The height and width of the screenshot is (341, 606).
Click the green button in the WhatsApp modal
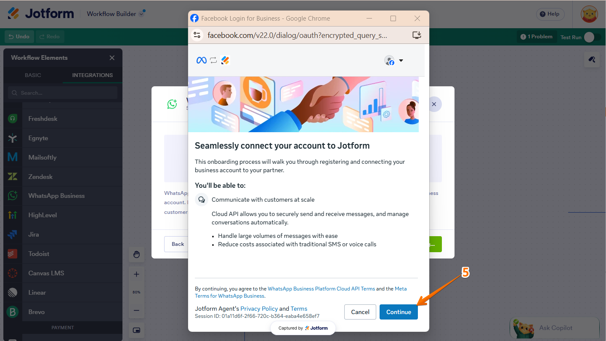[436, 244]
